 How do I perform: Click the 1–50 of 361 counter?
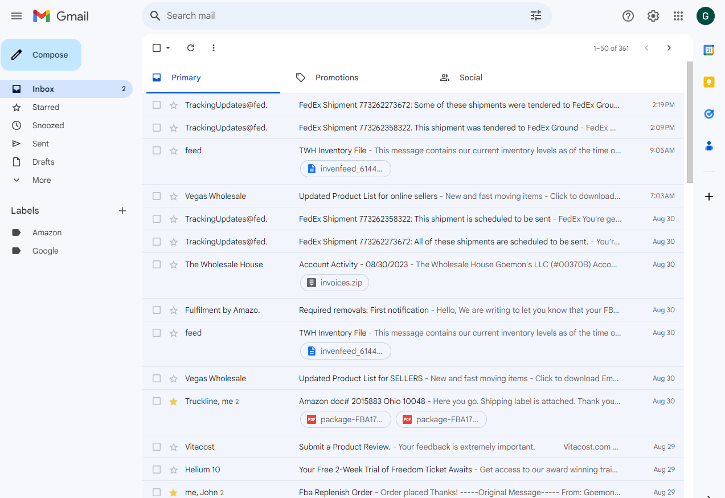click(611, 48)
